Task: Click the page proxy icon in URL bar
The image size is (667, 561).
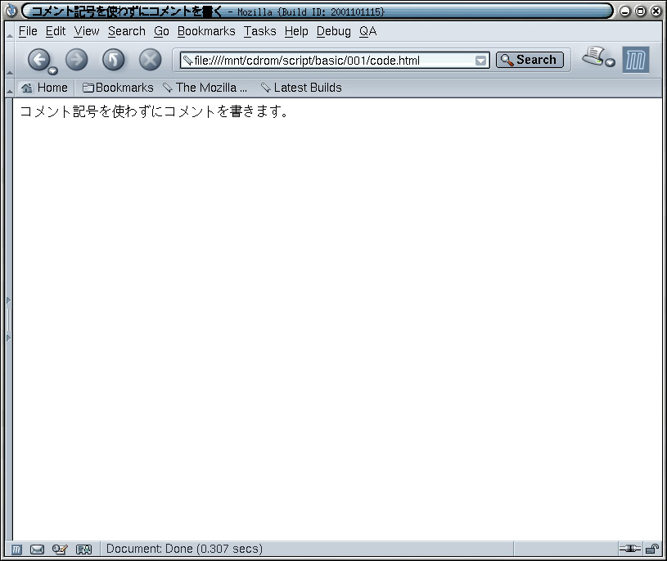Action: tap(187, 61)
